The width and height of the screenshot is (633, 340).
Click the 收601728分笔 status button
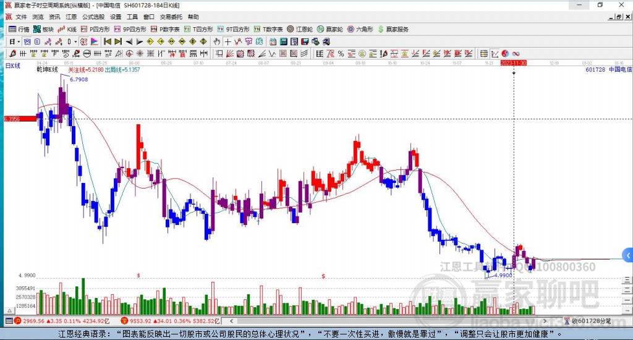587,321
